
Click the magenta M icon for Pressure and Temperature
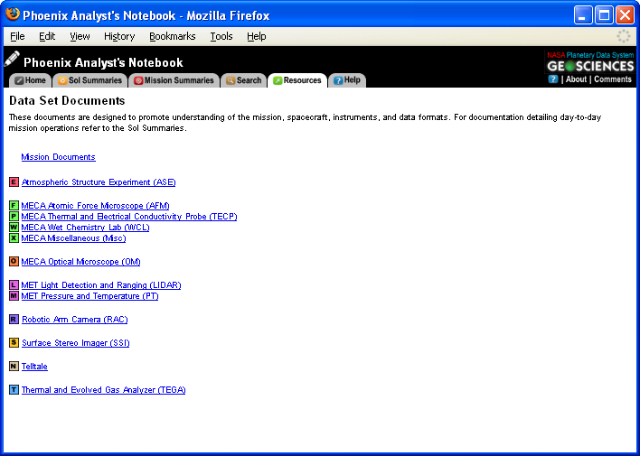point(14,295)
